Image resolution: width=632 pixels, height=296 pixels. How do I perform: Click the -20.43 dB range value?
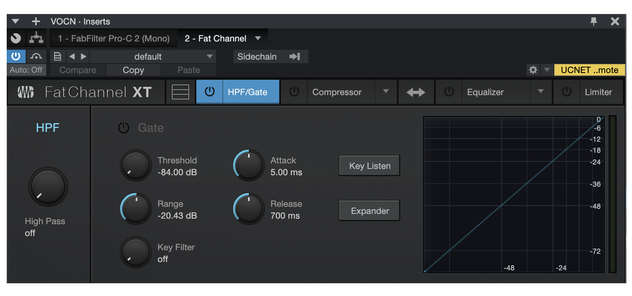(x=177, y=216)
